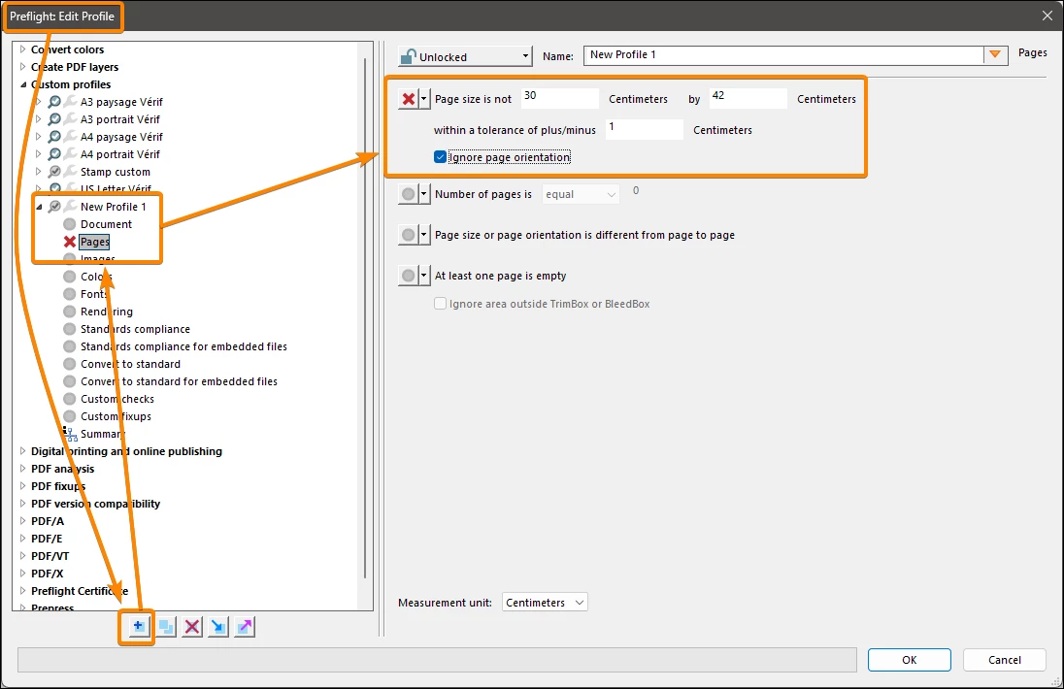This screenshot has height=689, width=1064.
Task: Open severity dropdown for page size differs check
Action: pos(424,235)
